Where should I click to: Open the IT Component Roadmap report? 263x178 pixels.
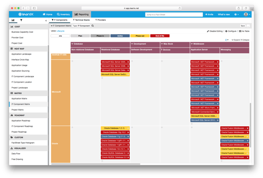(x=22, y=126)
